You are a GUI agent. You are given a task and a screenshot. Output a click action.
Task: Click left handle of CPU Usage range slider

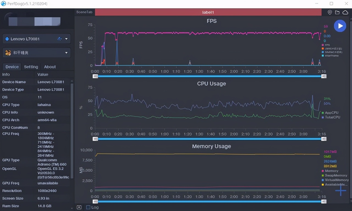(95, 139)
